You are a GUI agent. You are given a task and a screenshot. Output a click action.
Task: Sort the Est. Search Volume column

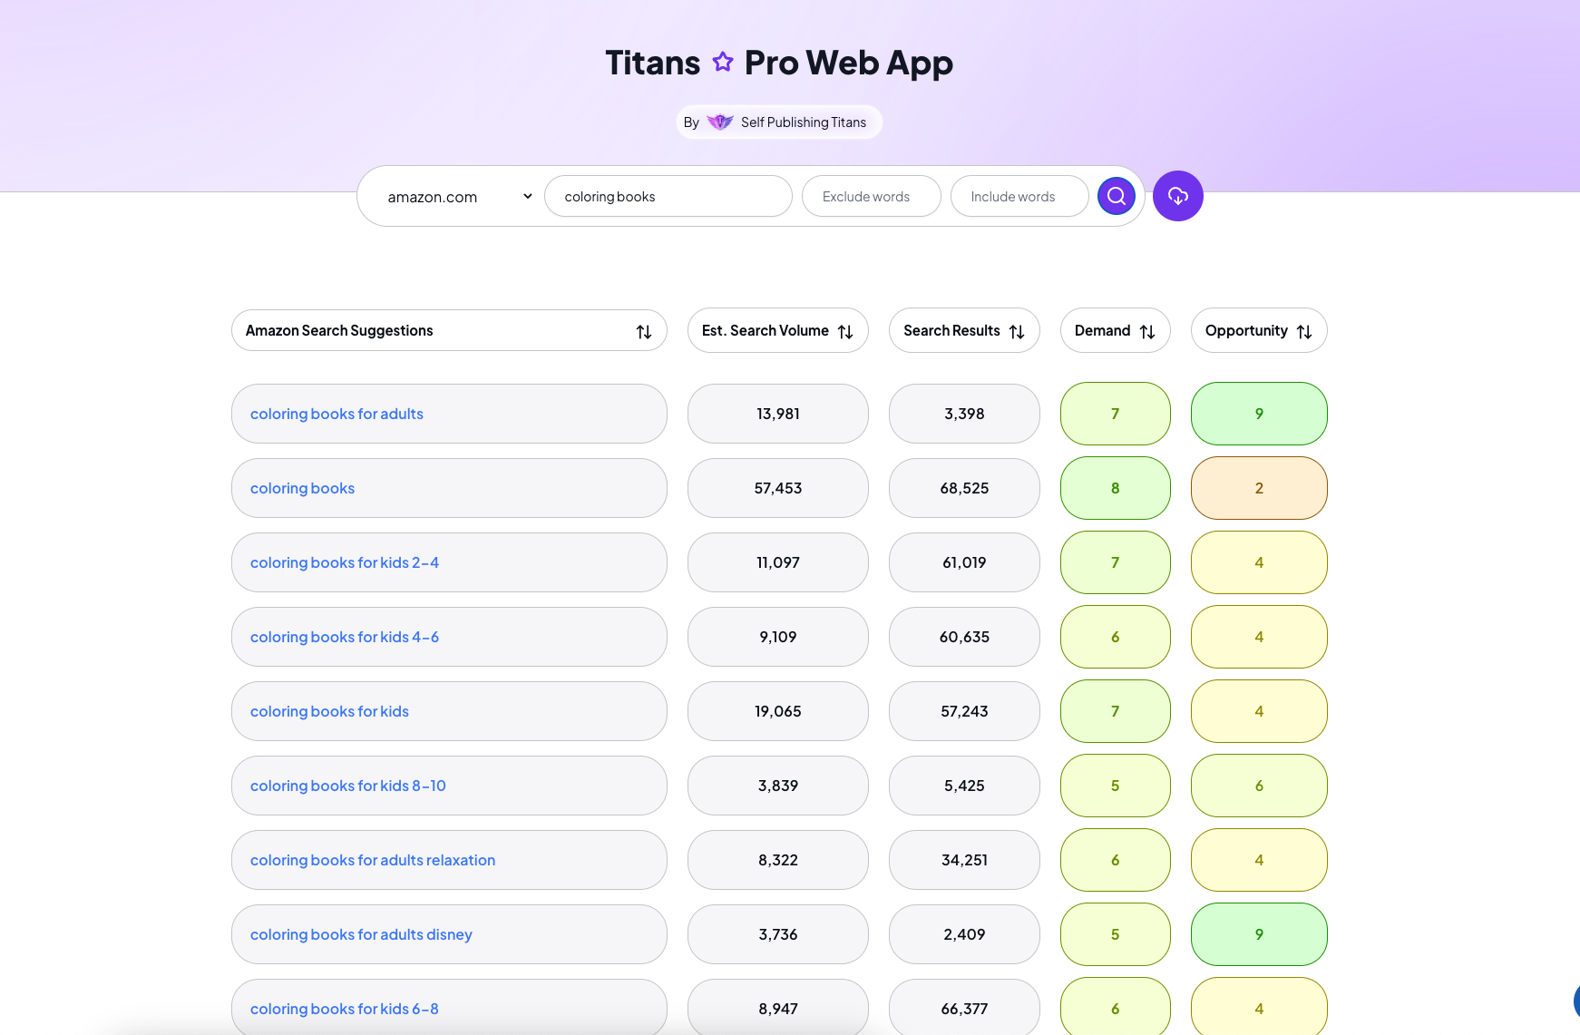point(846,330)
